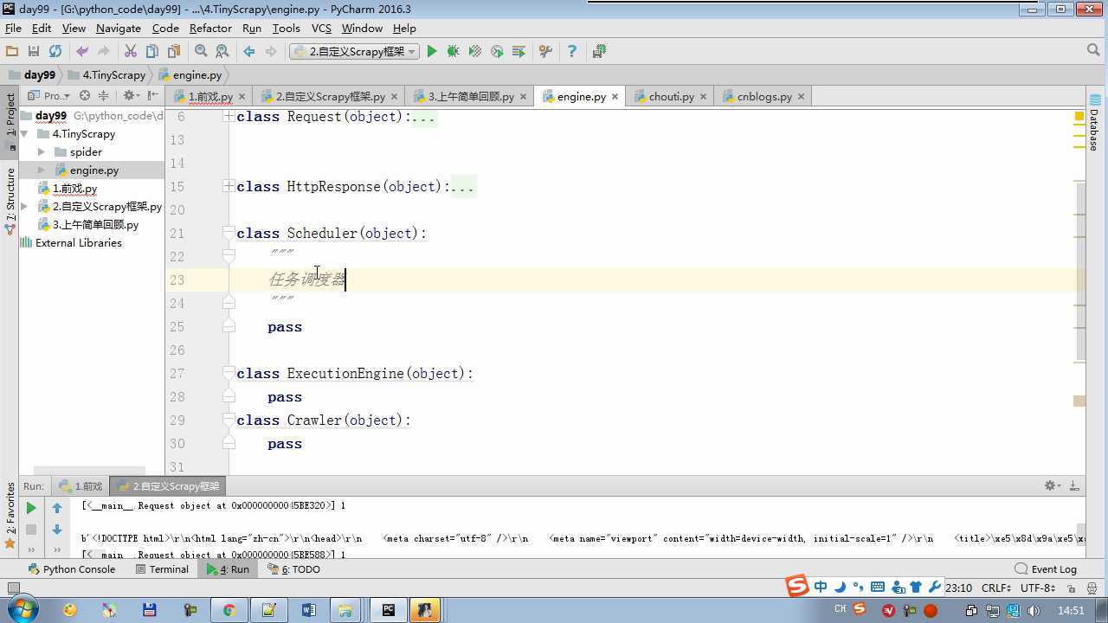Click the toolbar icon after Help

click(599, 52)
